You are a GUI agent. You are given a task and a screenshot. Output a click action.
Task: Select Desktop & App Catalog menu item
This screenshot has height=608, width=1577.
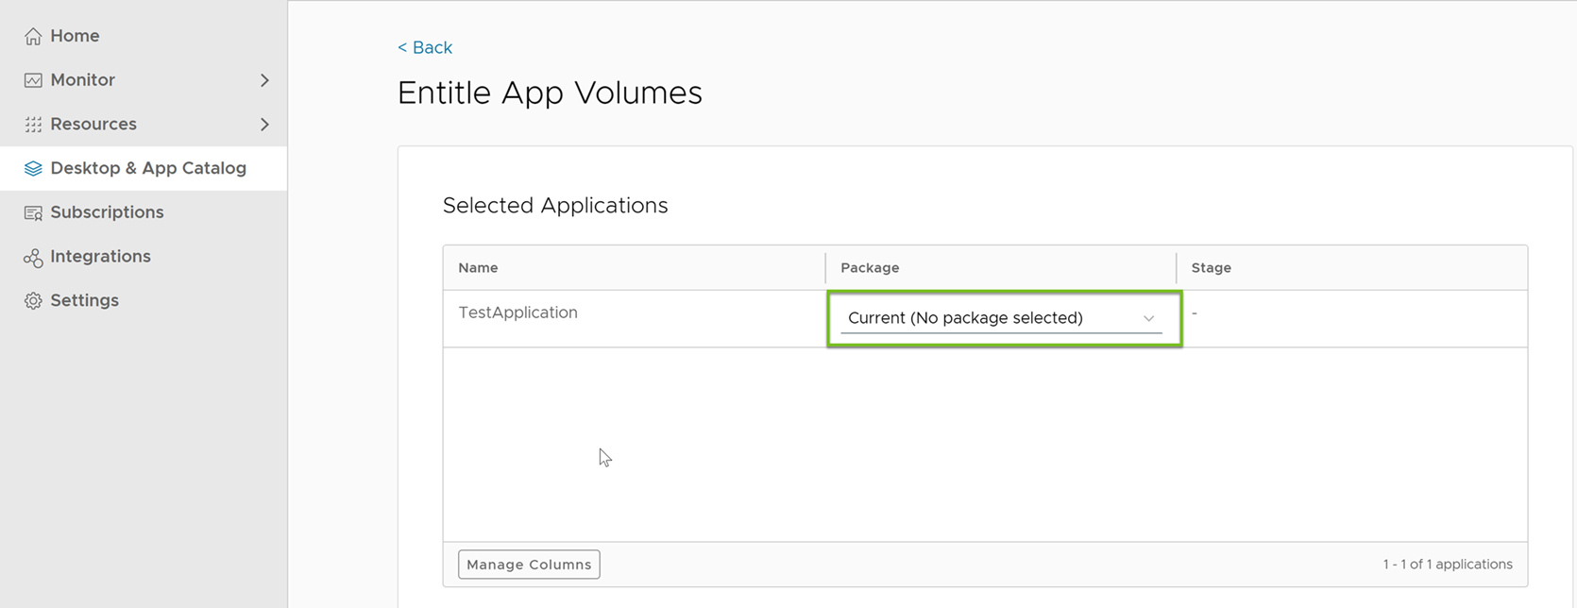click(144, 168)
